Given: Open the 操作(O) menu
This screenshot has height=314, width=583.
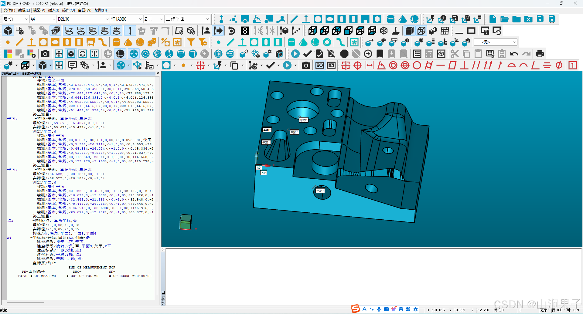Looking at the screenshot, I should pyautogui.click(x=68, y=10).
